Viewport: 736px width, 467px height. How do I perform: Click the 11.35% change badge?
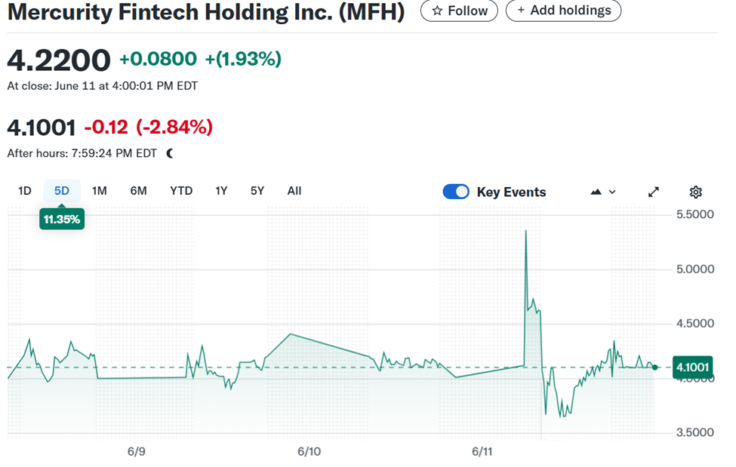[x=62, y=220]
